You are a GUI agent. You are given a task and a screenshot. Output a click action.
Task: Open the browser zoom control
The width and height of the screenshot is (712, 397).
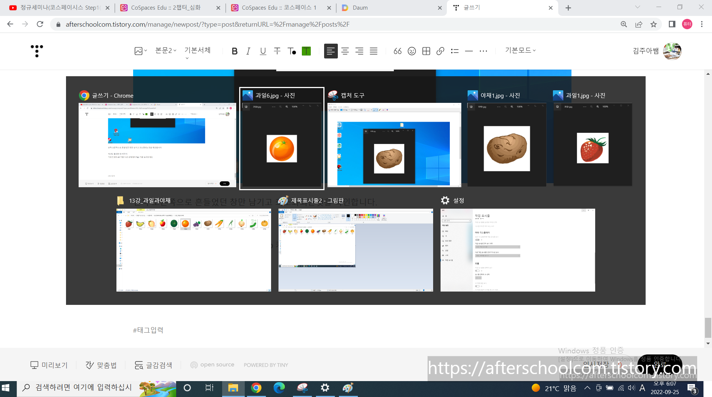pyautogui.click(x=624, y=24)
